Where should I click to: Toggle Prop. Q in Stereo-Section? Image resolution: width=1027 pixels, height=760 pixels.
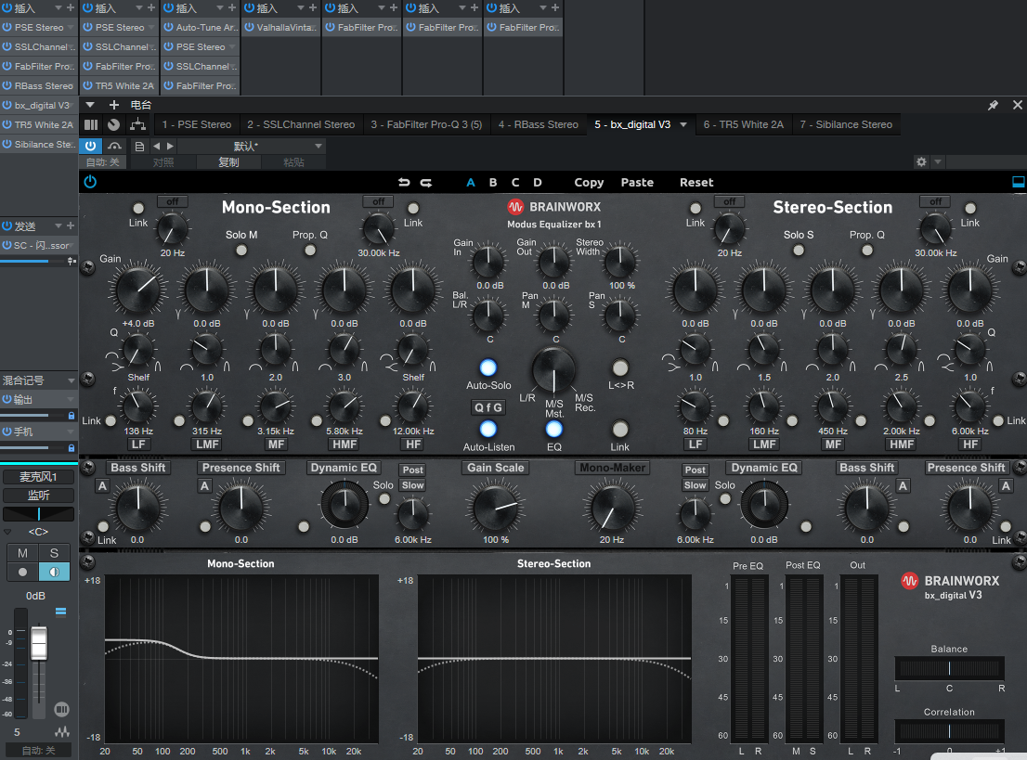[867, 250]
